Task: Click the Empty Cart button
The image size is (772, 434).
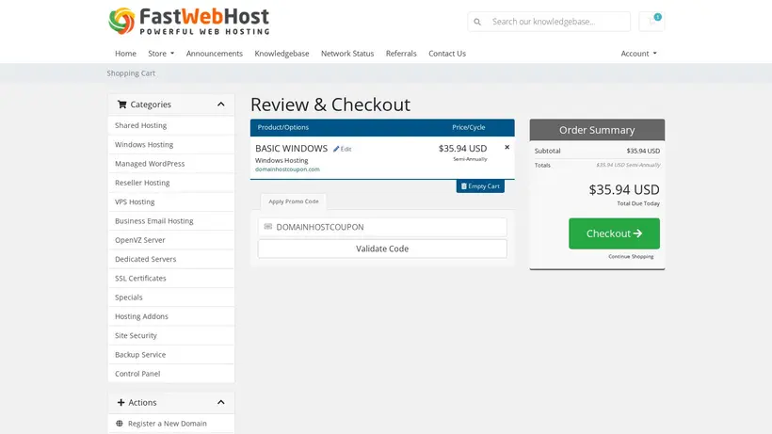Action: (x=480, y=186)
